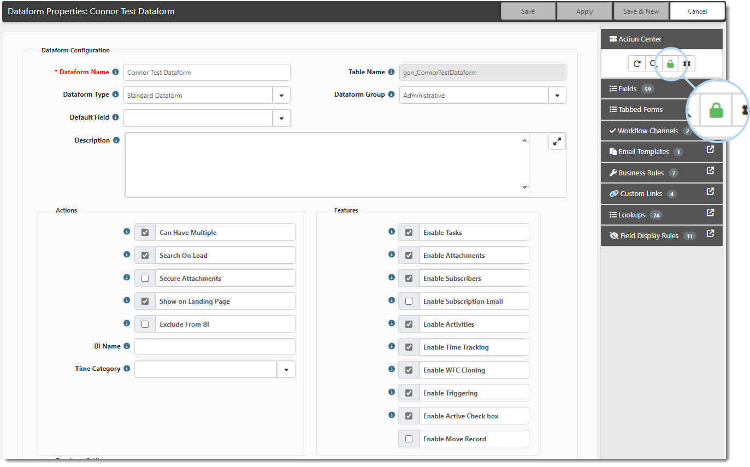Click the Cancel button

[x=697, y=11]
